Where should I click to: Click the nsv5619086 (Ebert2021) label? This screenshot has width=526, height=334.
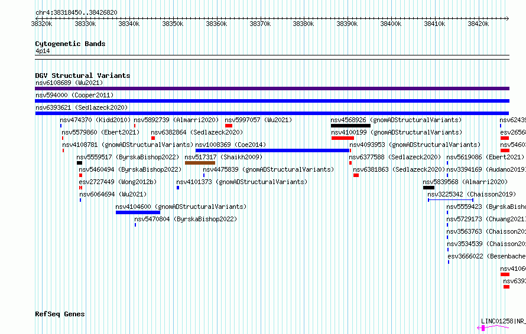[x=485, y=157]
